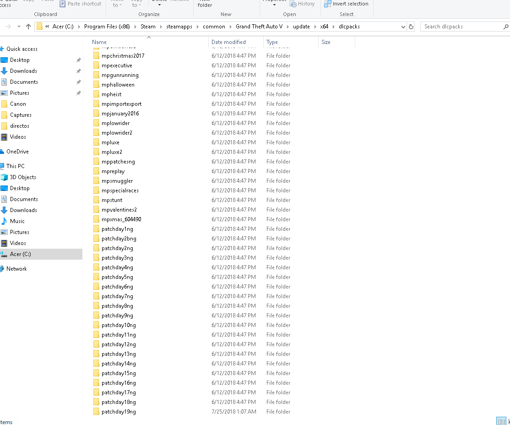This screenshot has width=510, height=425.
Task: Select directos folder in the sidebar
Action: [20, 126]
